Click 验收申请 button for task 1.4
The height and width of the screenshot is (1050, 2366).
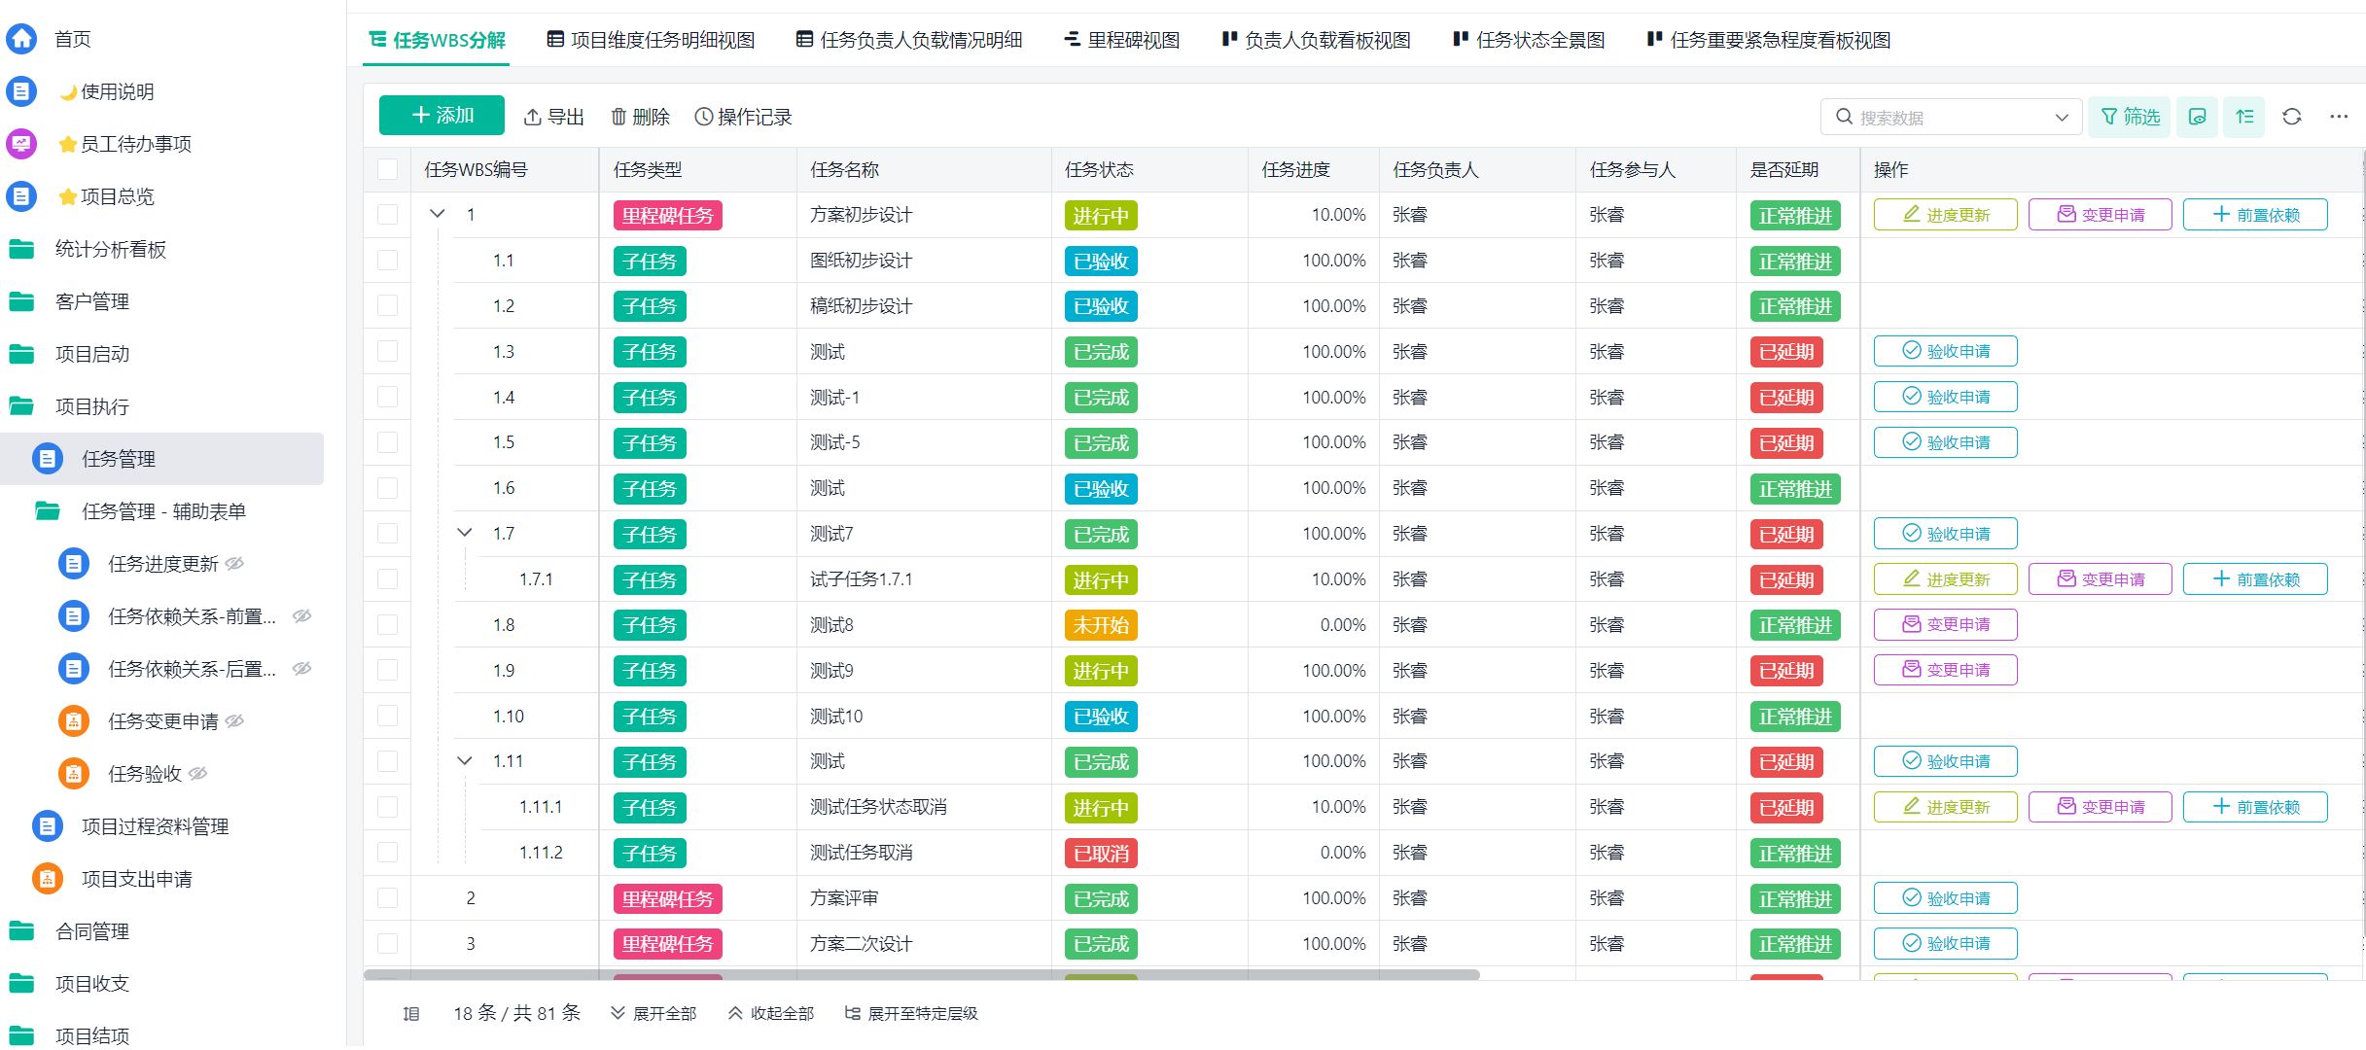coord(1945,397)
